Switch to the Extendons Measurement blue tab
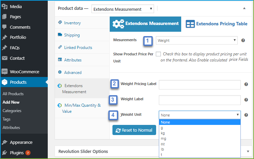This screenshot has height=159, width=254. 145,24
